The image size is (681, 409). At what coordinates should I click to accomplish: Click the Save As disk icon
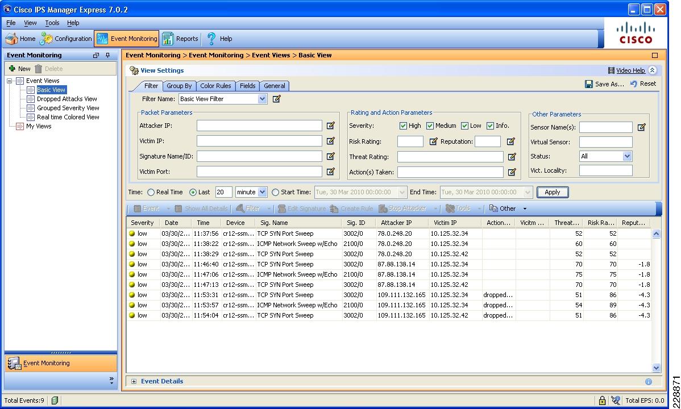click(x=589, y=84)
